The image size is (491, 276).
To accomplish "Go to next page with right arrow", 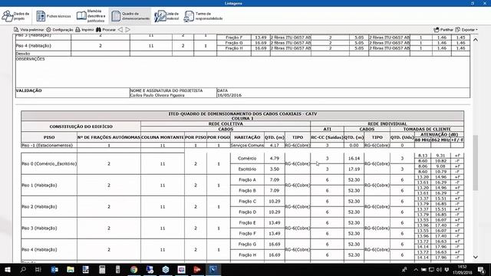I will [128, 30].
